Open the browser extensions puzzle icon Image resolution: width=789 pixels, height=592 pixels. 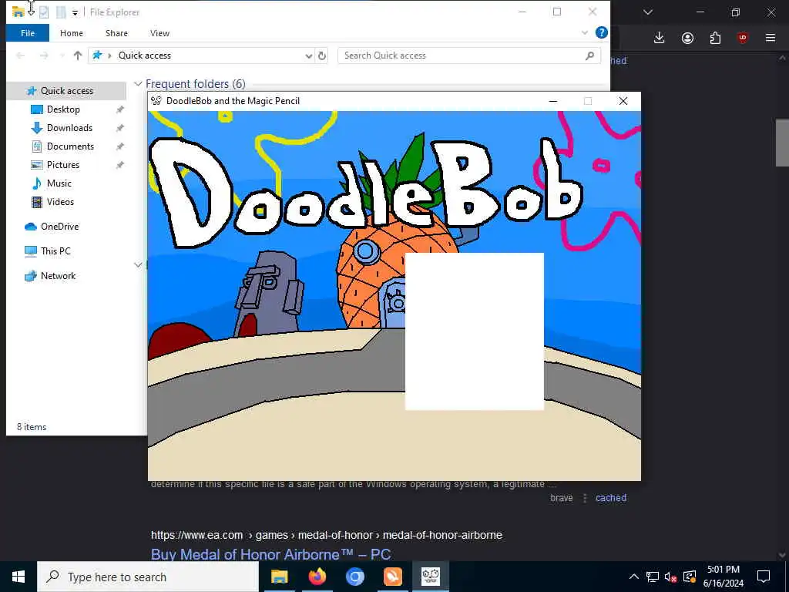(715, 38)
